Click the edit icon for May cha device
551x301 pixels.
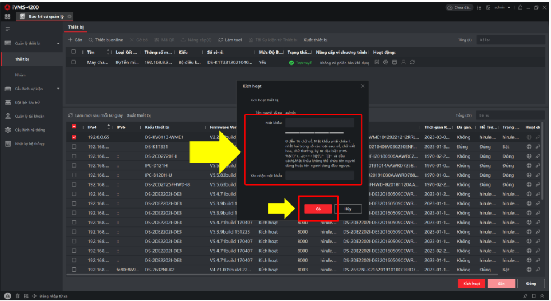[377, 62]
